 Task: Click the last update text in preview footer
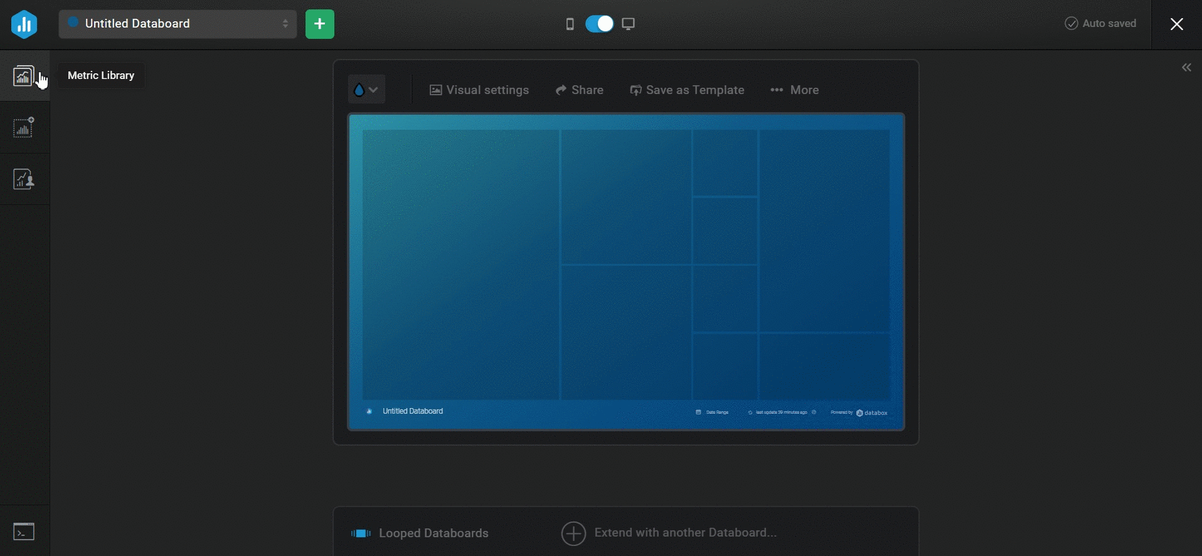pos(782,412)
